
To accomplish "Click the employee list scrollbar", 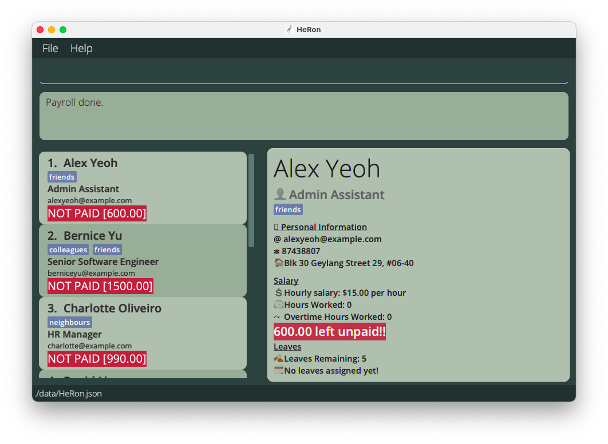I will pos(251,200).
